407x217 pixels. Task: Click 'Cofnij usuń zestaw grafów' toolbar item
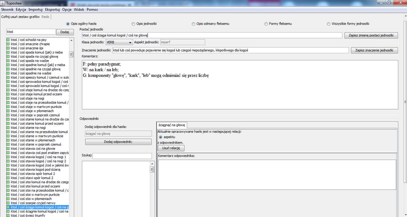coord(21,17)
